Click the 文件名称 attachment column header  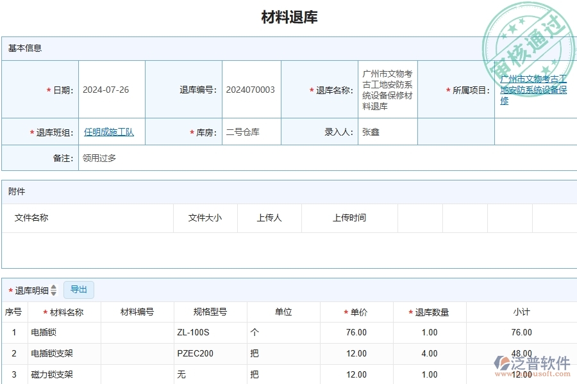coord(29,218)
